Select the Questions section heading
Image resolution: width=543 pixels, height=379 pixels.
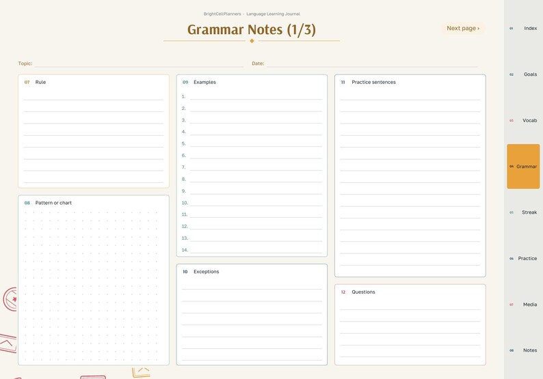click(x=363, y=292)
